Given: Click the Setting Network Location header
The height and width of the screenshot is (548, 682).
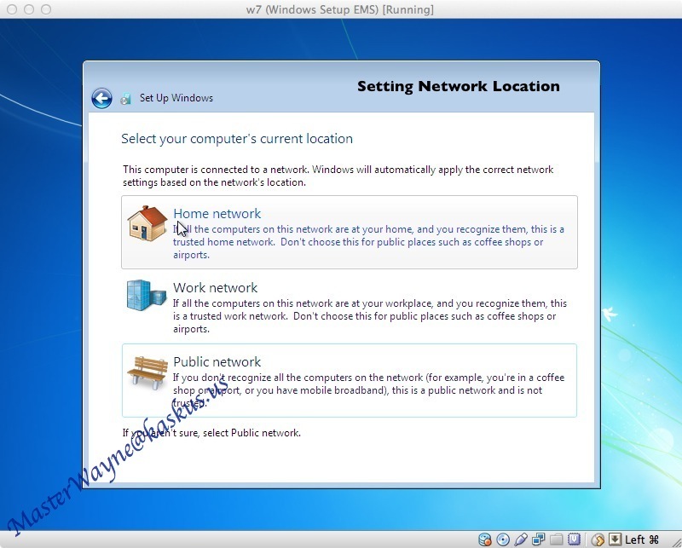Looking at the screenshot, I should point(459,86).
